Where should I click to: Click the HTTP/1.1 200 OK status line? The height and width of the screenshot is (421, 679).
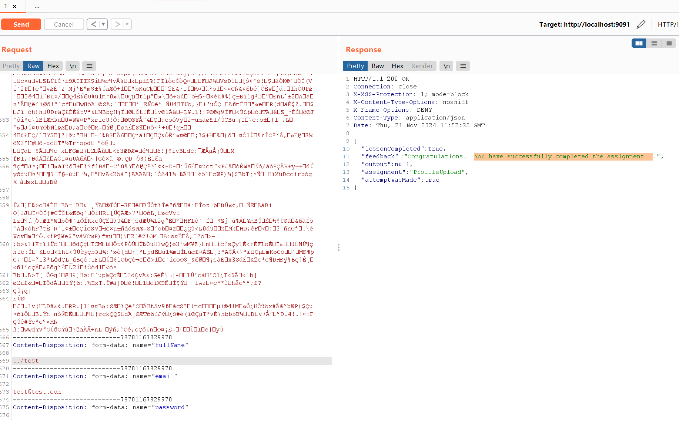381,79
